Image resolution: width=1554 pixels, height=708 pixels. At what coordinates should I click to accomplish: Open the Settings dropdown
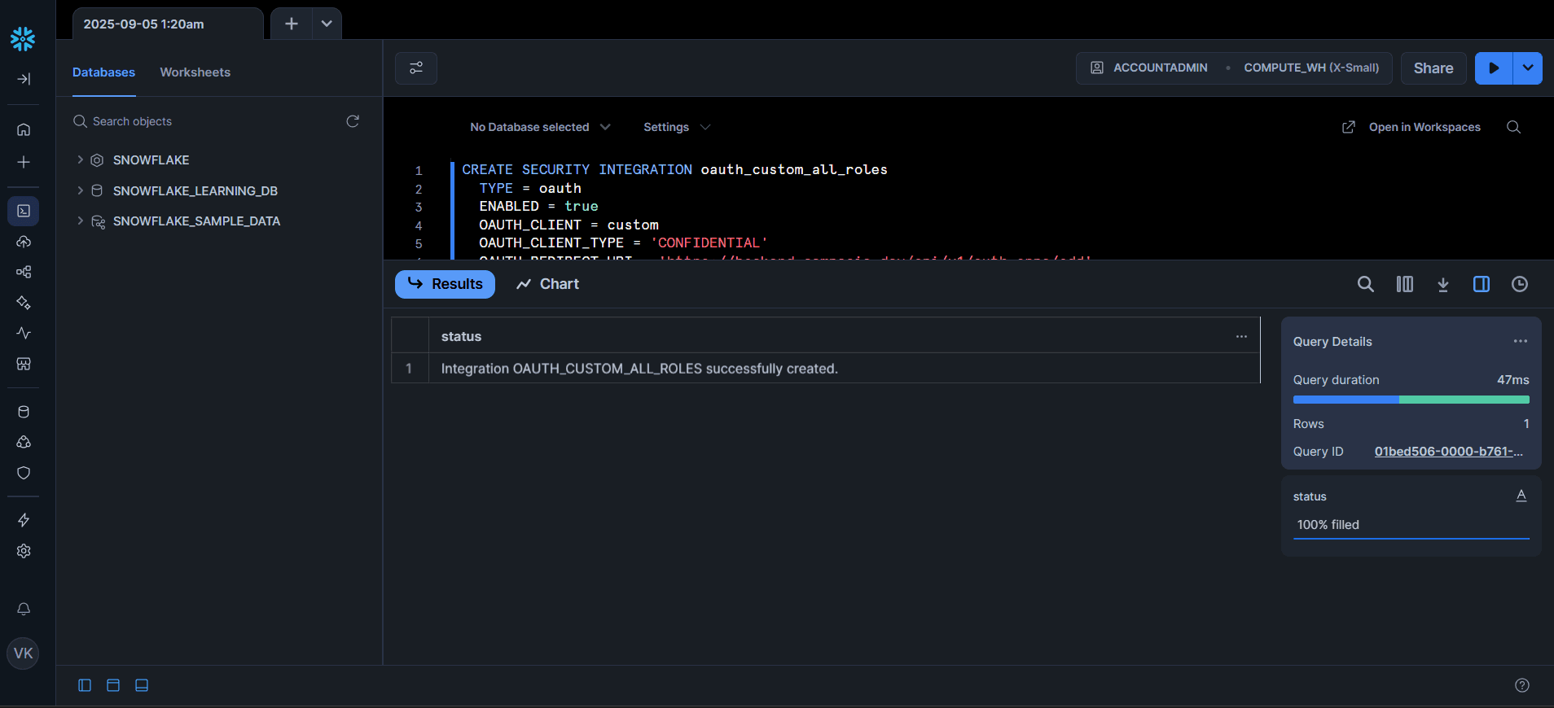(677, 127)
